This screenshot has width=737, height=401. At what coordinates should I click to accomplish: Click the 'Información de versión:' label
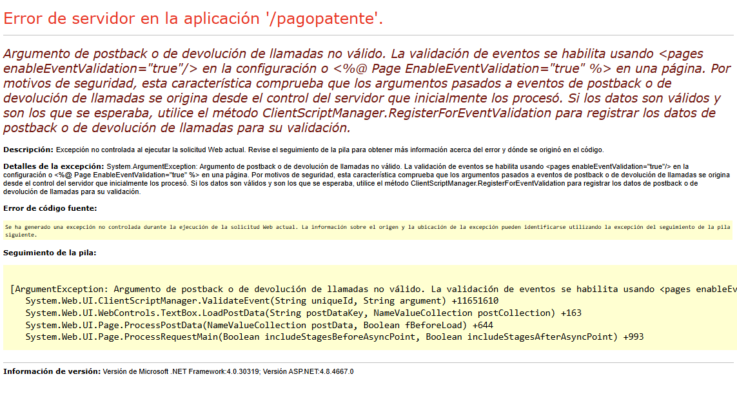point(52,371)
